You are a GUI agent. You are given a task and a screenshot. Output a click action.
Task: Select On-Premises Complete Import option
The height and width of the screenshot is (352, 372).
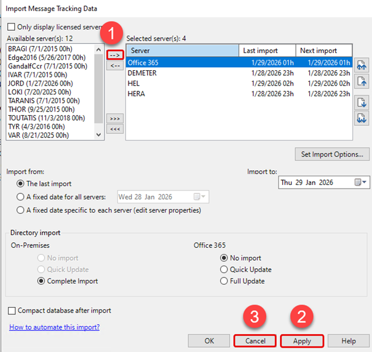point(41,281)
